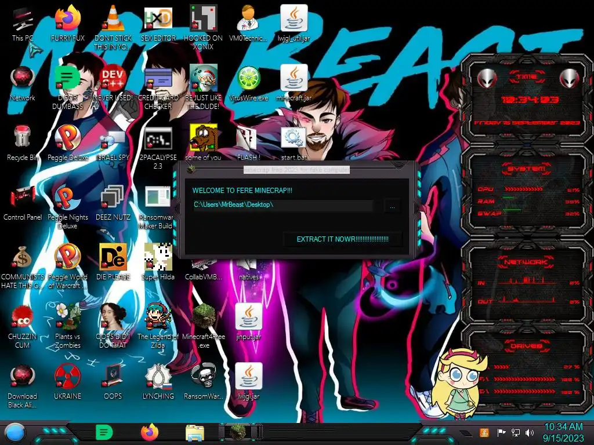This screenshot has width=594, height=445.
Task: Open the Recycle Bin
Action: tap(23, 143)
